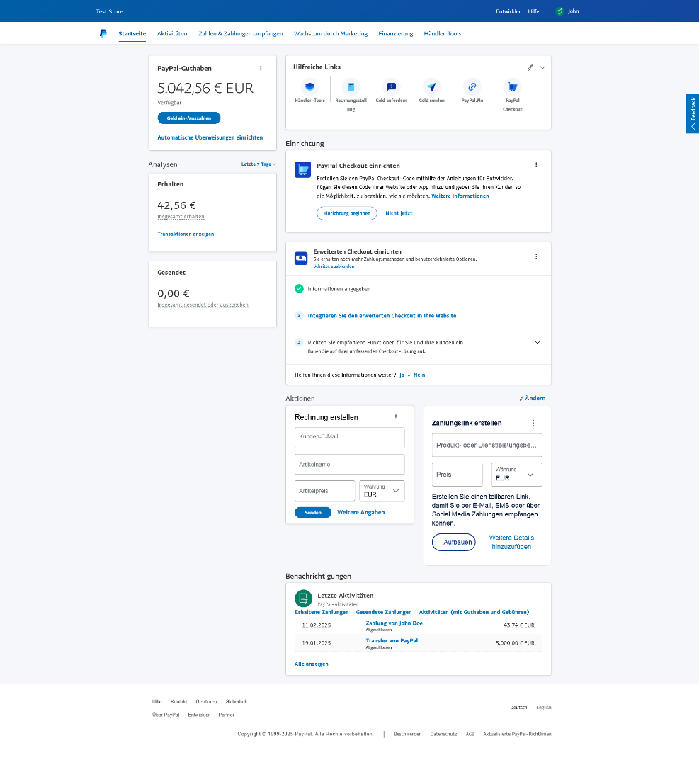Open the Händler-Tools shortcut icon
Viewport: 699px width, 765px height.
pyautogui.click(x=309, y=87)
